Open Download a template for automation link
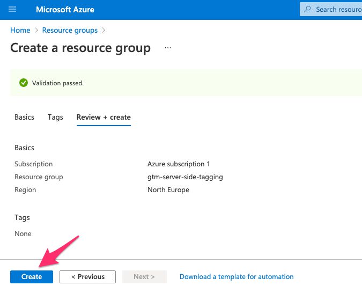The width and height of the screenshot is (362, 286). pyautogui.click(x=237, y=277)
